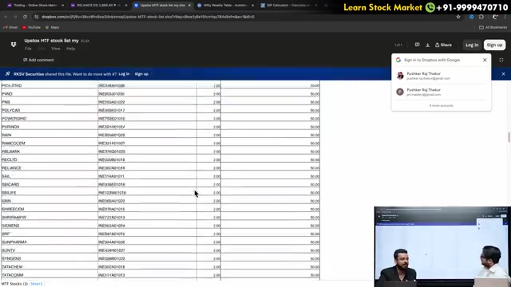Open the browser extensions puzzle icon
This screenshot has height=287, width=511.
(x=481, y=17)
